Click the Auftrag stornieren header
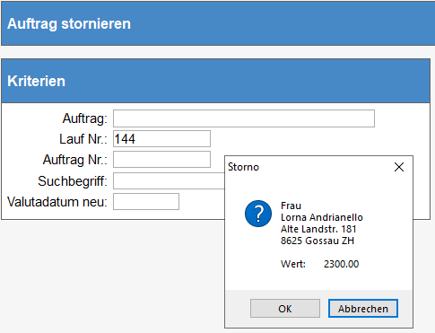The image size is (435, 333). tap(69, 23)
